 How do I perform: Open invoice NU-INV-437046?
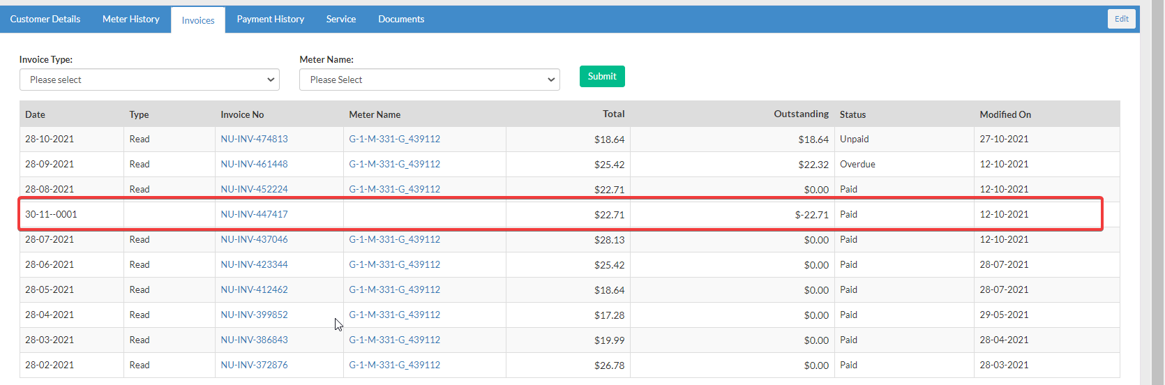tap(254, 239)
